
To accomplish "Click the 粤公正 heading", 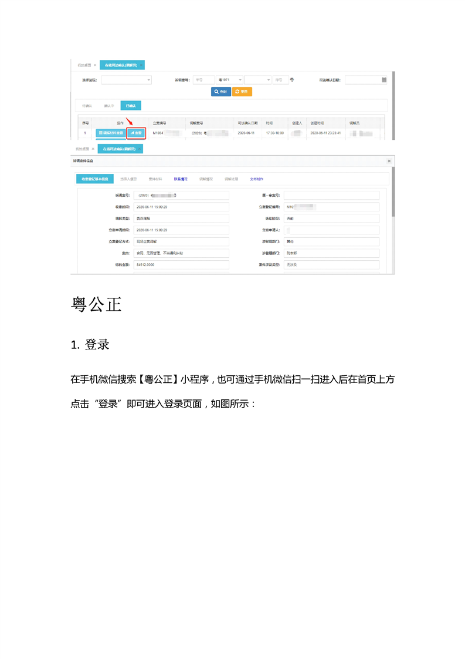I will click(x=97, y=304).
